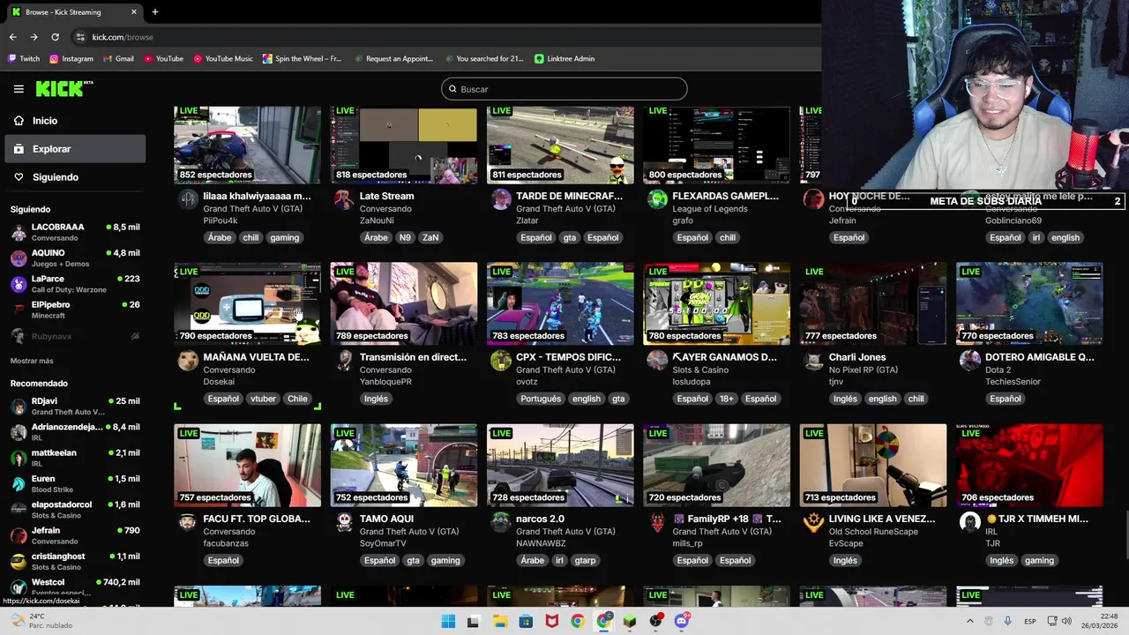
Task: Select the Português tag under ovotz
Action: [541, 399]
